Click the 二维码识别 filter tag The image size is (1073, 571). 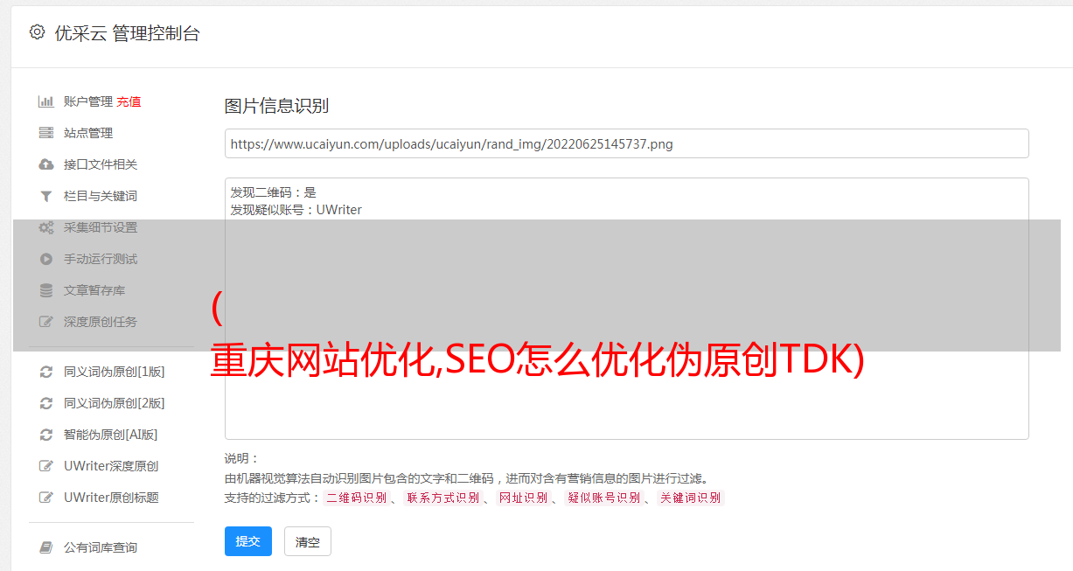click(x=356, y=498)
